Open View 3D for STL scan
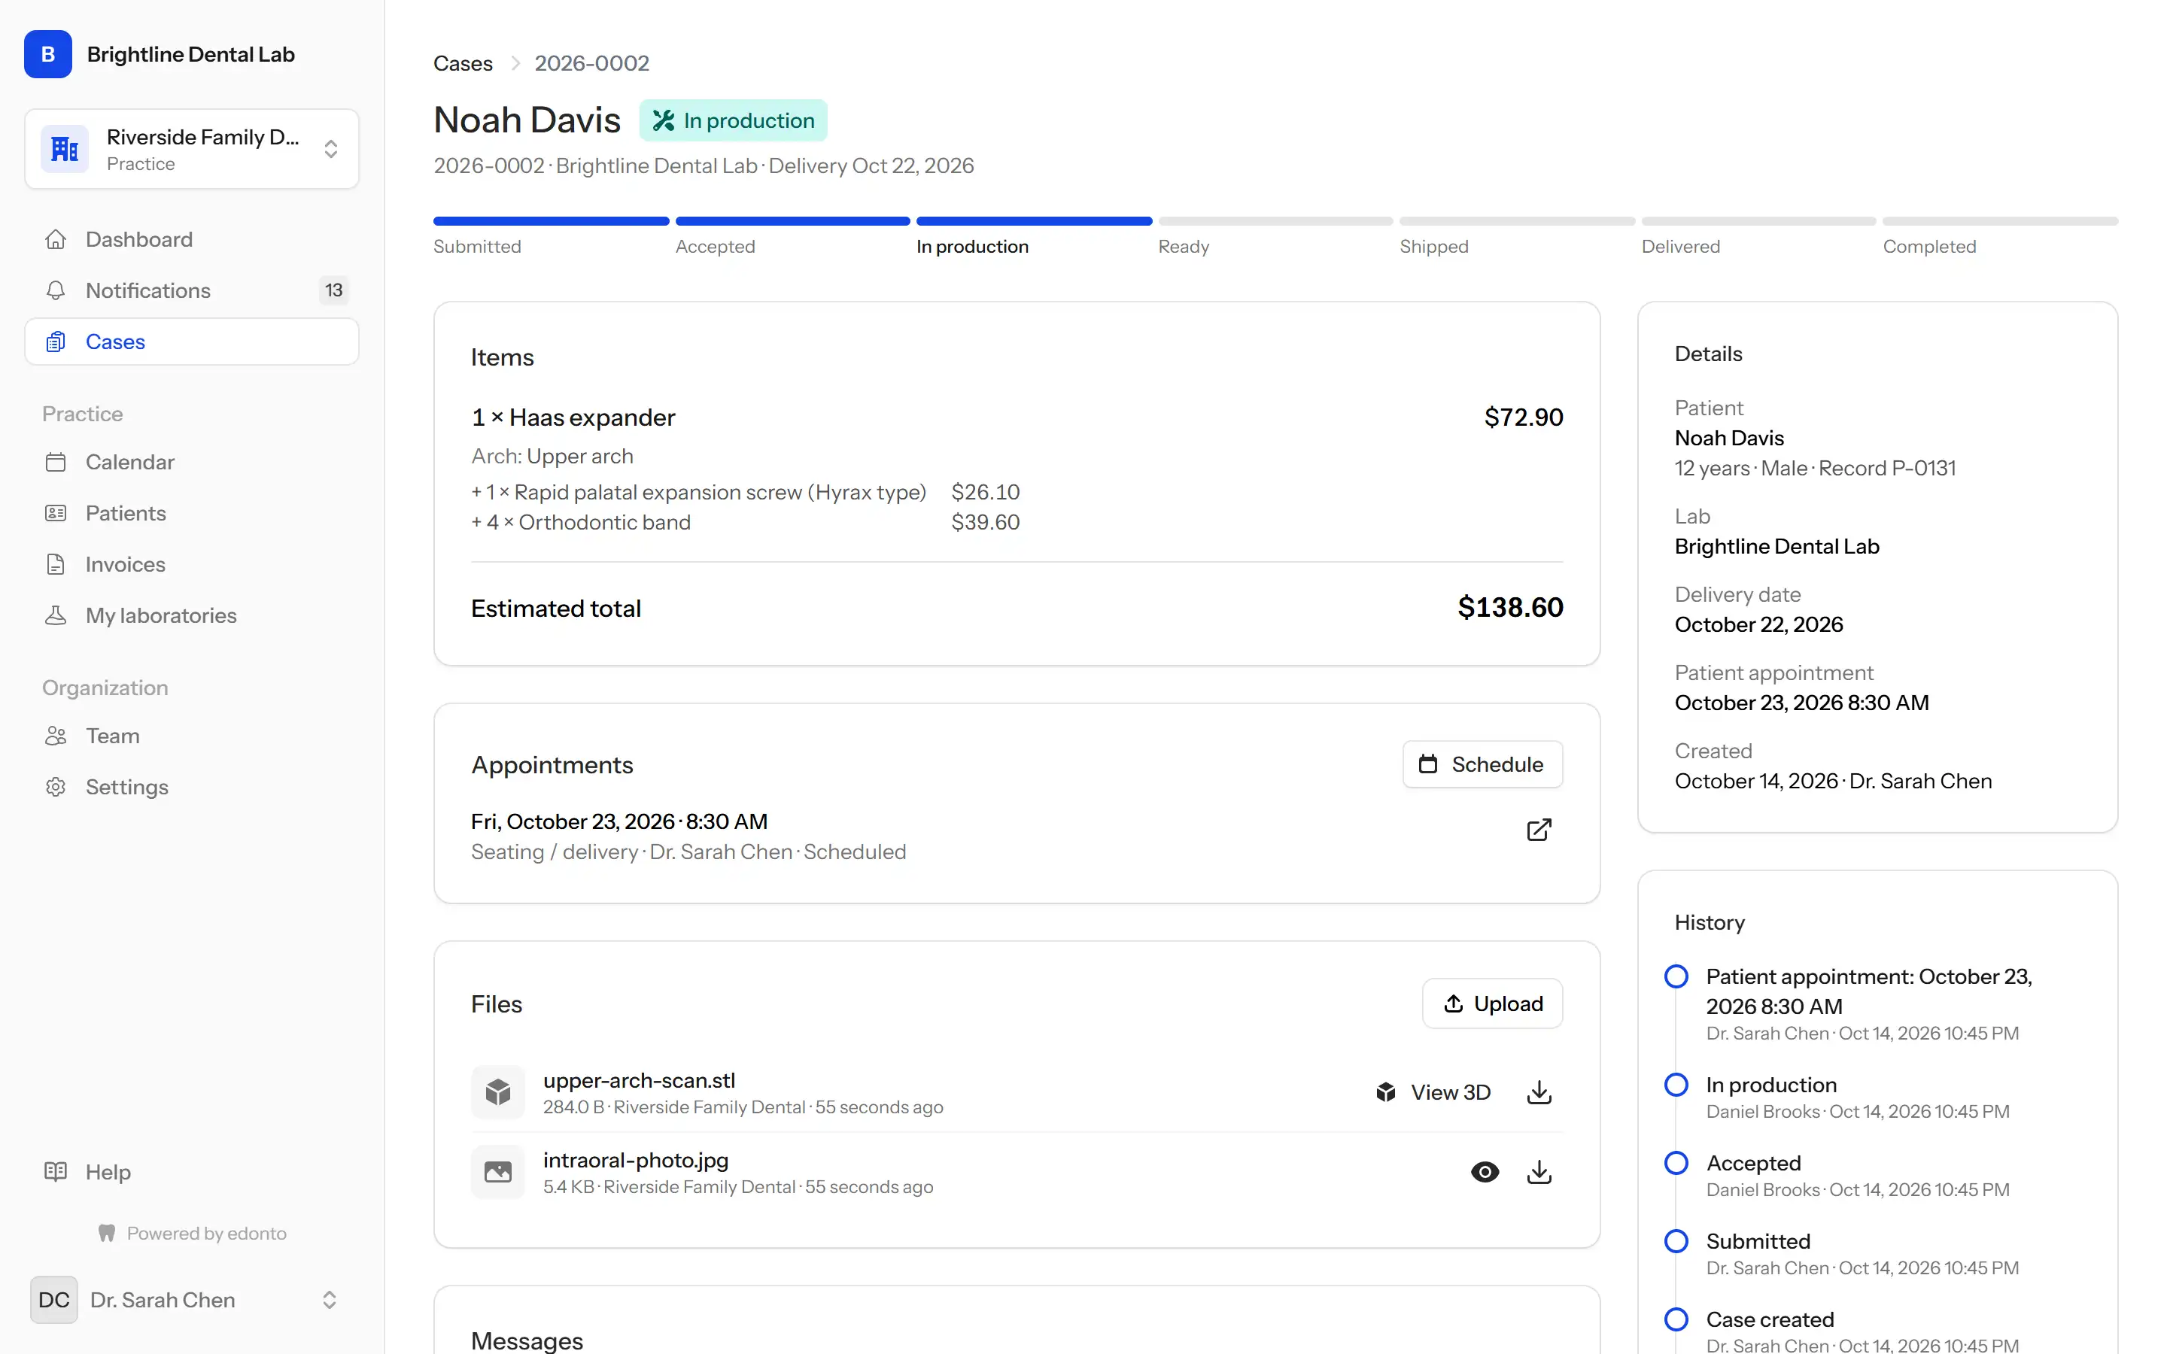The width and height of the screenshot is (2167, 1354). point(1433,1092)
